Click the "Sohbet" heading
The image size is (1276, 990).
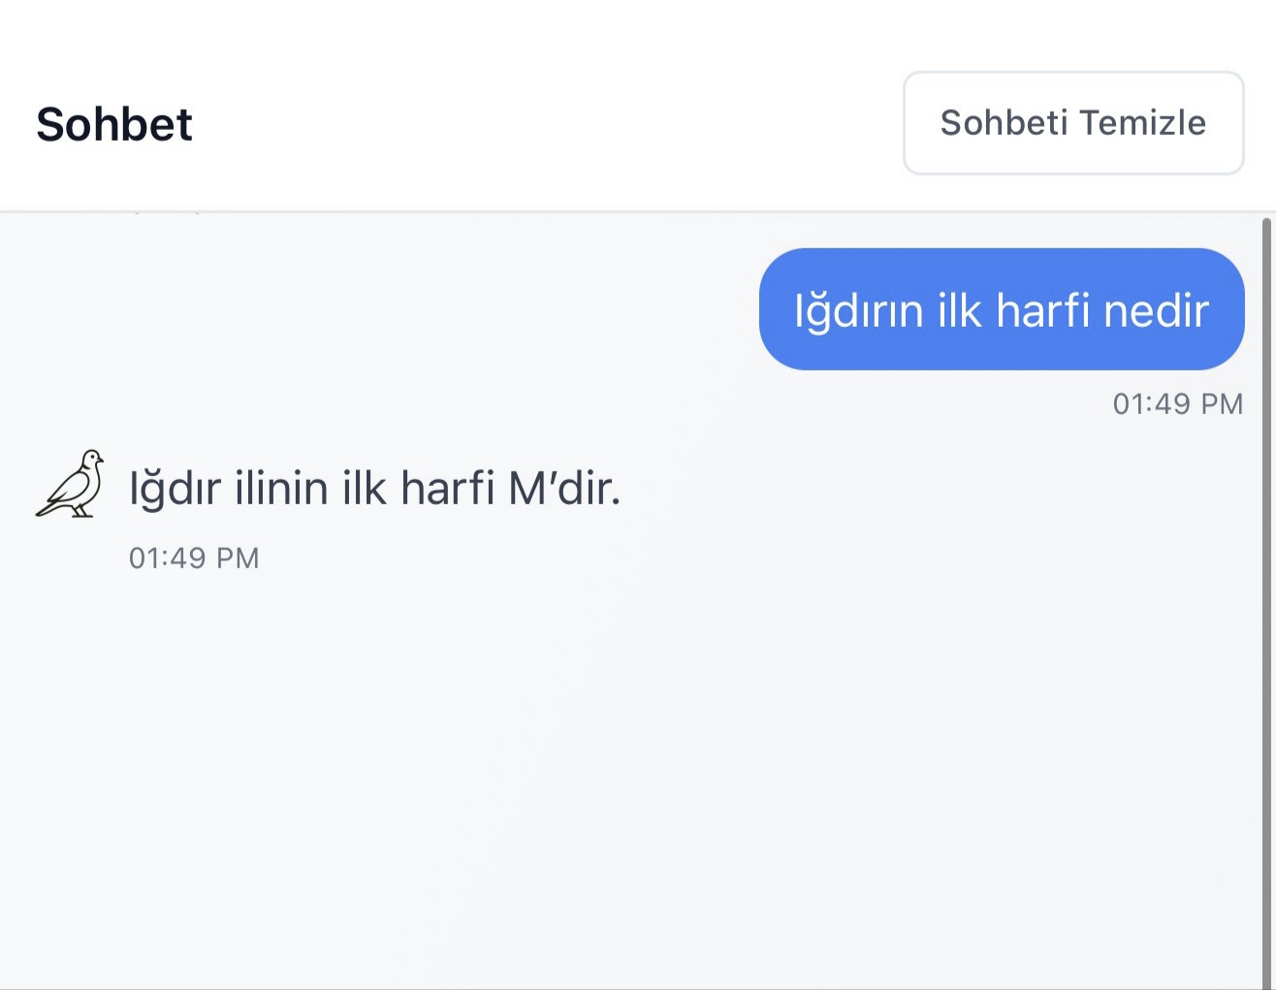coord(114,124)
